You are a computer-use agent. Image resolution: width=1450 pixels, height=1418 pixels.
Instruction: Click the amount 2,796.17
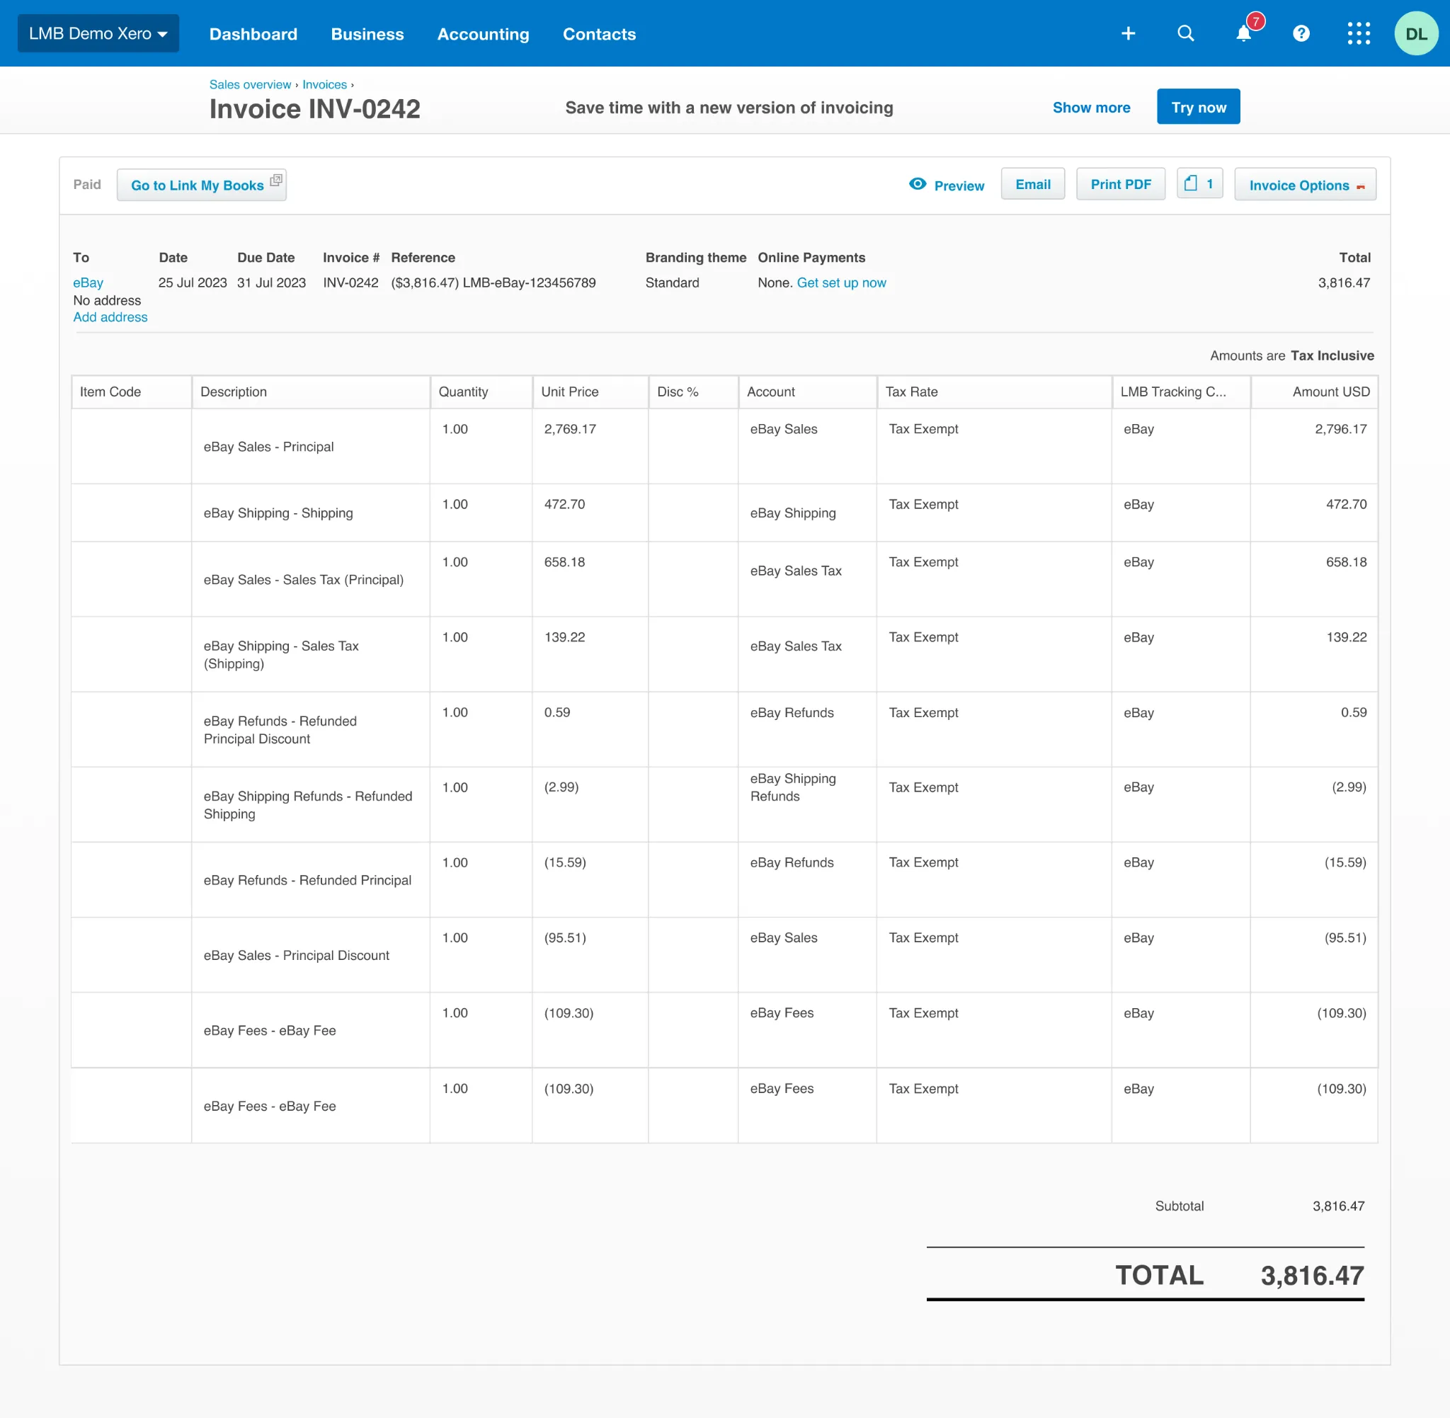pyautogui.click(x=1340, y=429)
